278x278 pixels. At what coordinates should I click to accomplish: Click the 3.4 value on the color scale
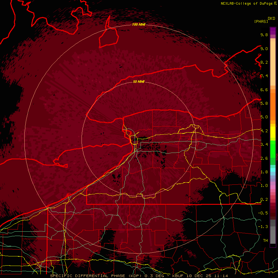click(x=264, y=145)
